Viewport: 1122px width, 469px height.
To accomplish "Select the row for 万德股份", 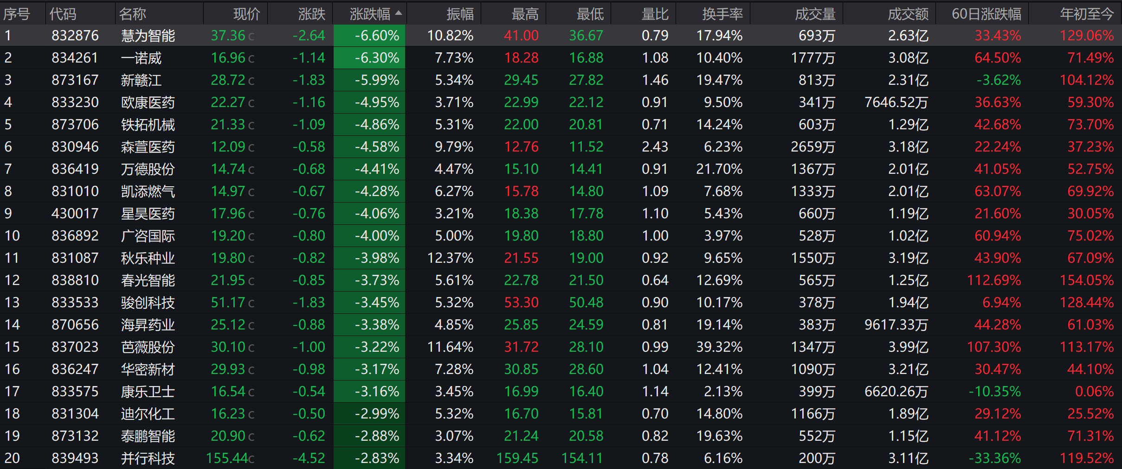I will click(561, 169).
